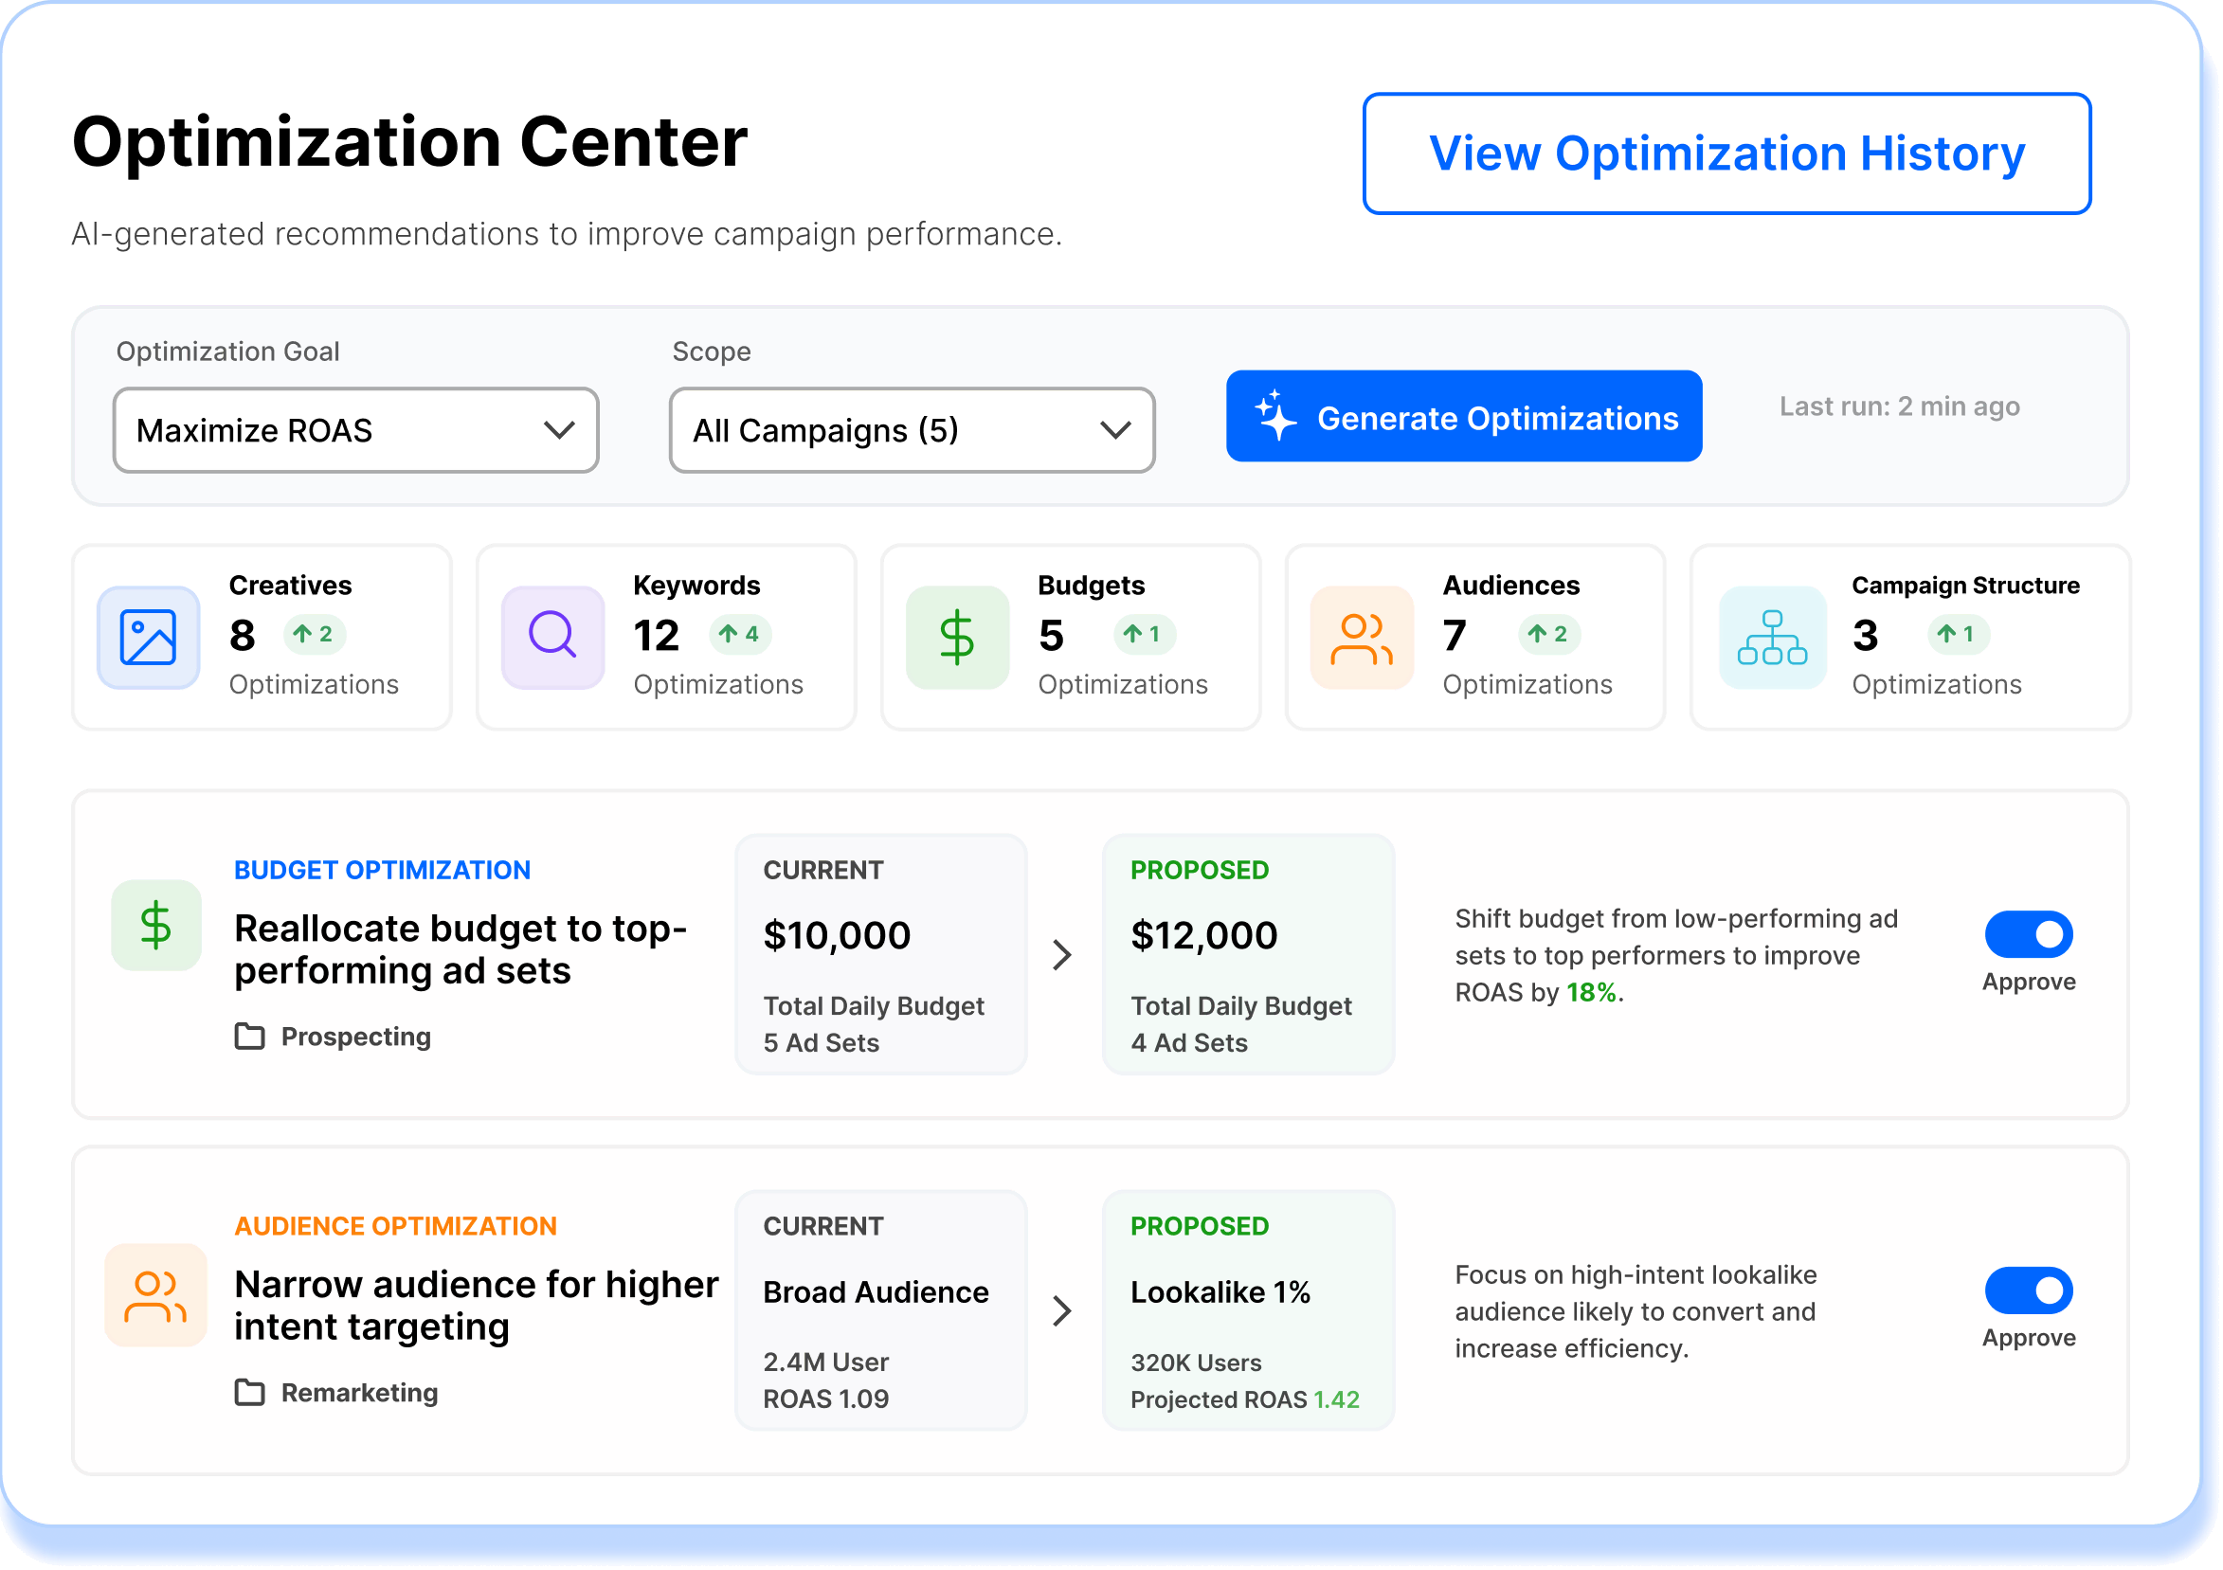Viewport: 2223px width, 1570px height.
Task: Click the dollar icon beside Budget Optimization
Action: click(x=156, y=926)
